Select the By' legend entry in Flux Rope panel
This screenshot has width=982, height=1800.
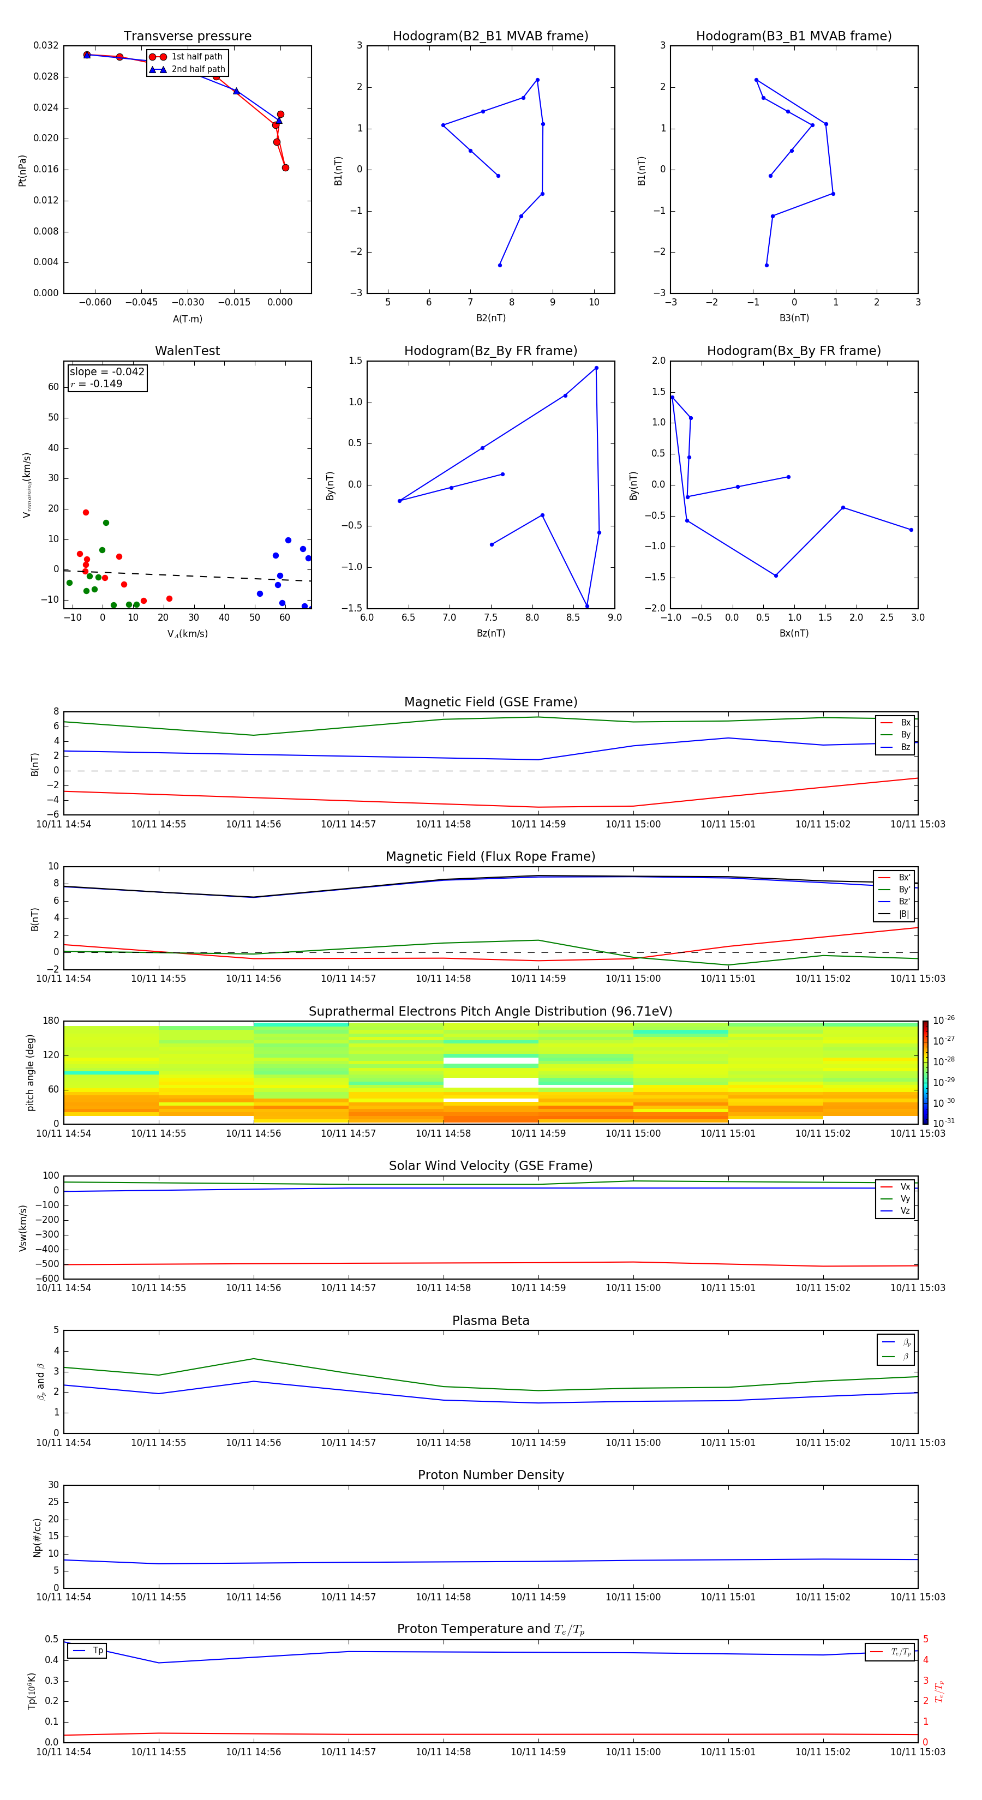894,890
